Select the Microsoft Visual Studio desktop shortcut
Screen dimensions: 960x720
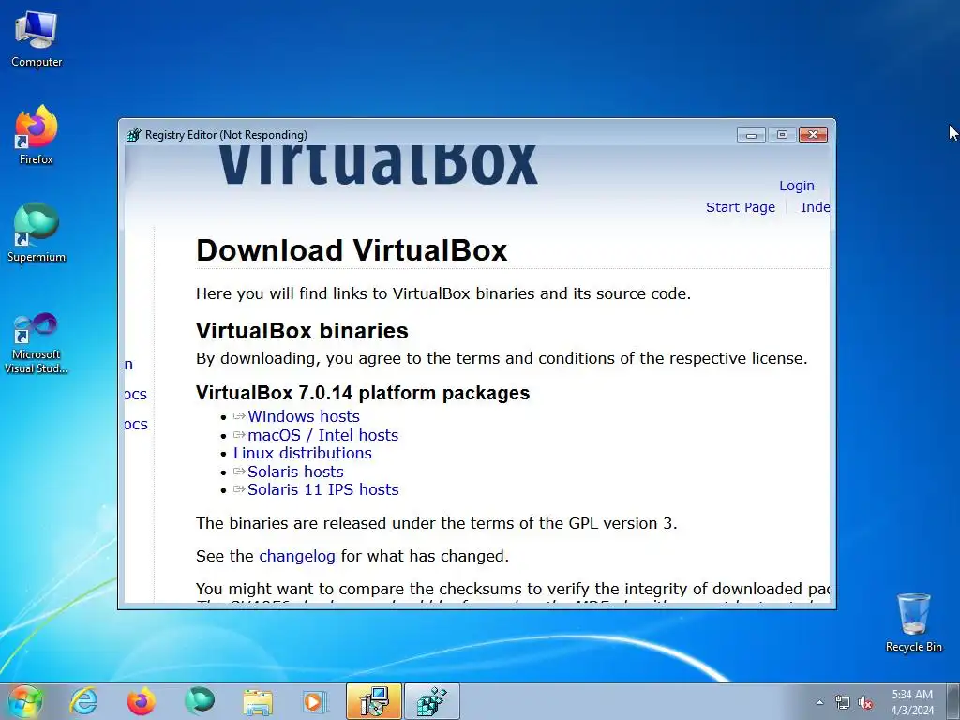click(37, 343)
